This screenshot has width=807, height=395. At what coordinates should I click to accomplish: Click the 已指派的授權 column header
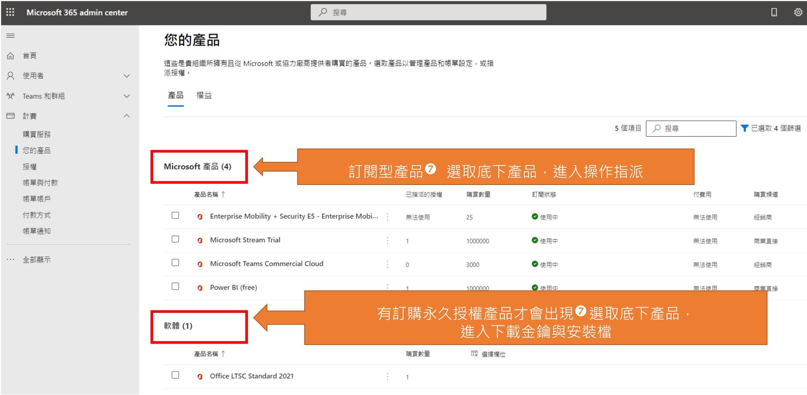click(x=424, y=194)
